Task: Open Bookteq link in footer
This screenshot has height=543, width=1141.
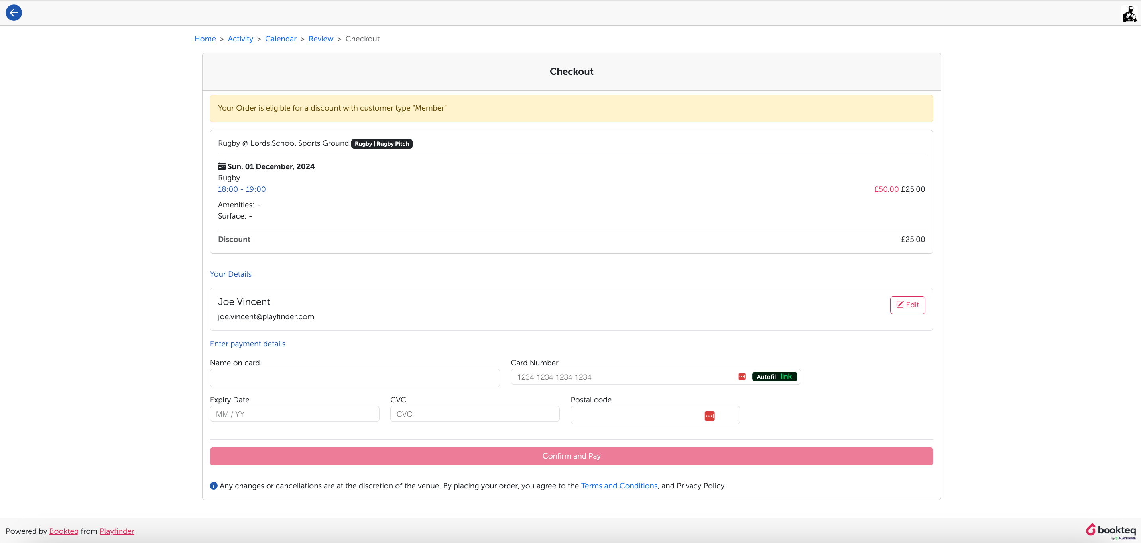Action: click(x=64, y=531)
